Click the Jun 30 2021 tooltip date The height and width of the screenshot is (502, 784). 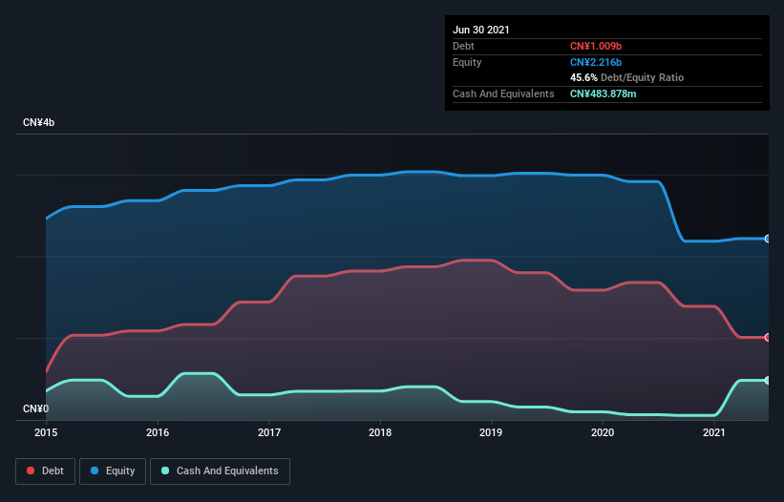[x=481, y=30]
